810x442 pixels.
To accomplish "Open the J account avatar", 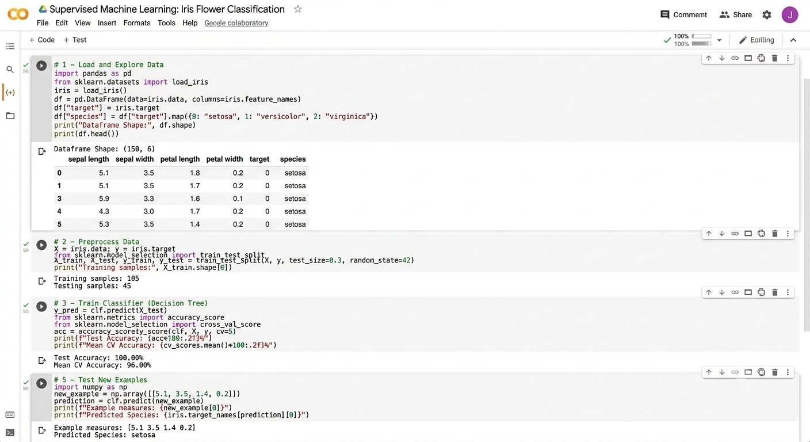I will (x=790, y=15).
